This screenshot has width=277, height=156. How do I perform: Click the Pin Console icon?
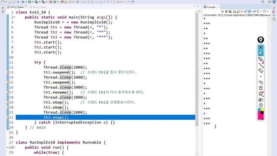(x=254, y=12)
